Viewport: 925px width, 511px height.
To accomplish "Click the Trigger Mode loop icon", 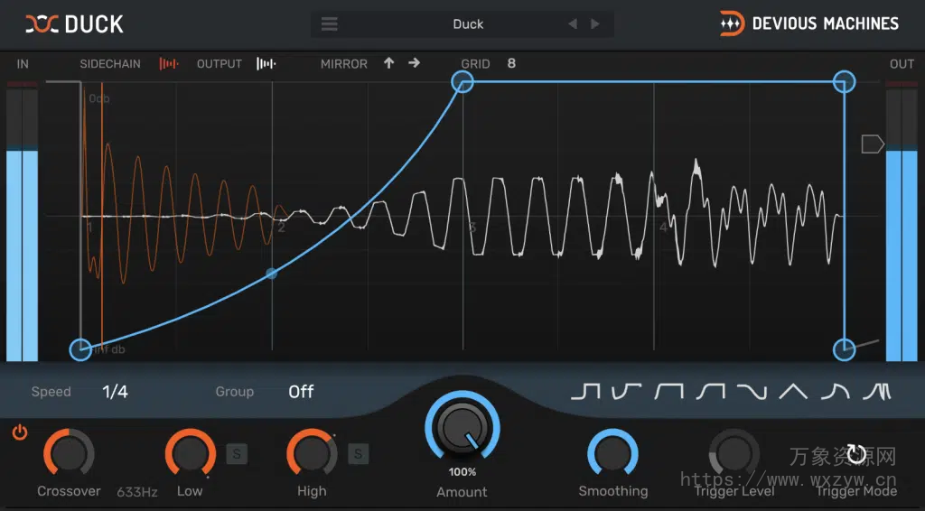I will pos(856,453).
